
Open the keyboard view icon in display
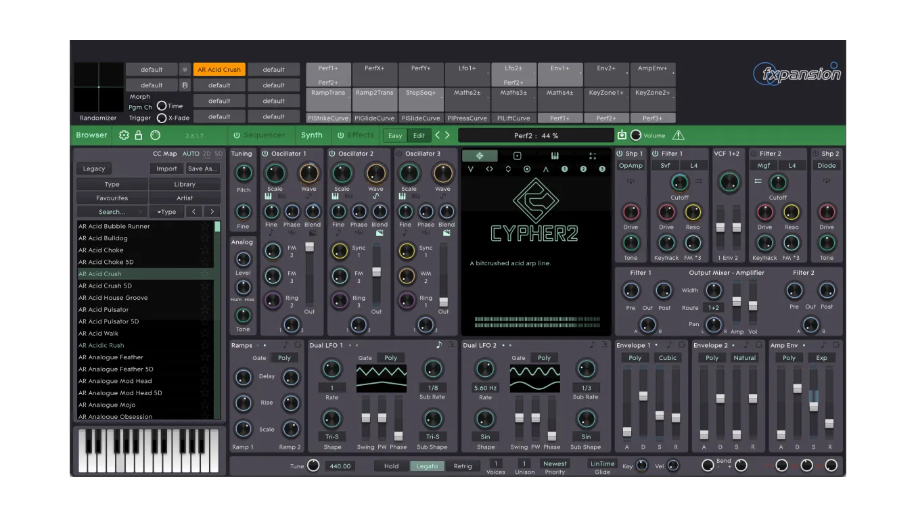pyautogui.click(x=555, y=156)
